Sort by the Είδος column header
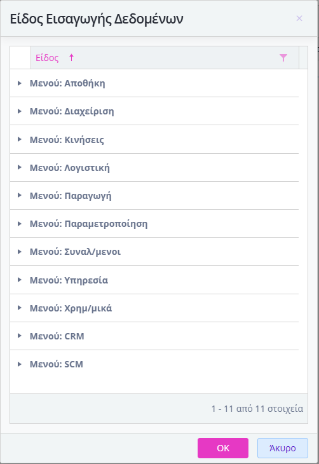 [47, 58]
